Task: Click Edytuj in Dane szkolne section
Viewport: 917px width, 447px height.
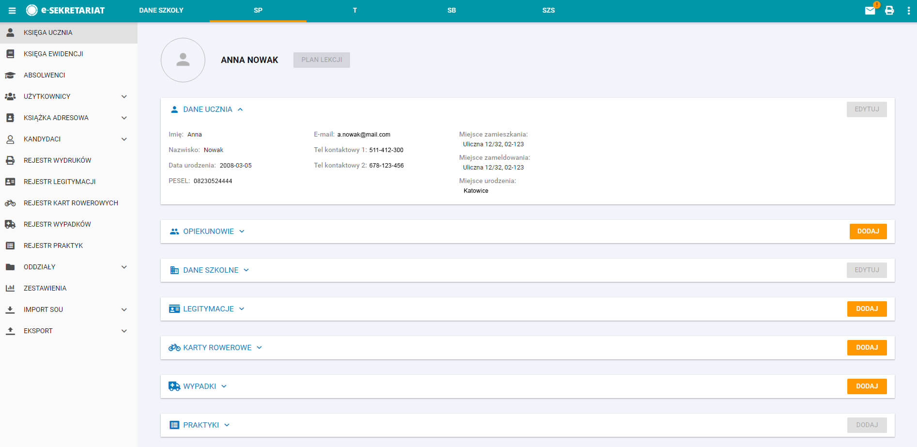Action: (x=867, y=270)
